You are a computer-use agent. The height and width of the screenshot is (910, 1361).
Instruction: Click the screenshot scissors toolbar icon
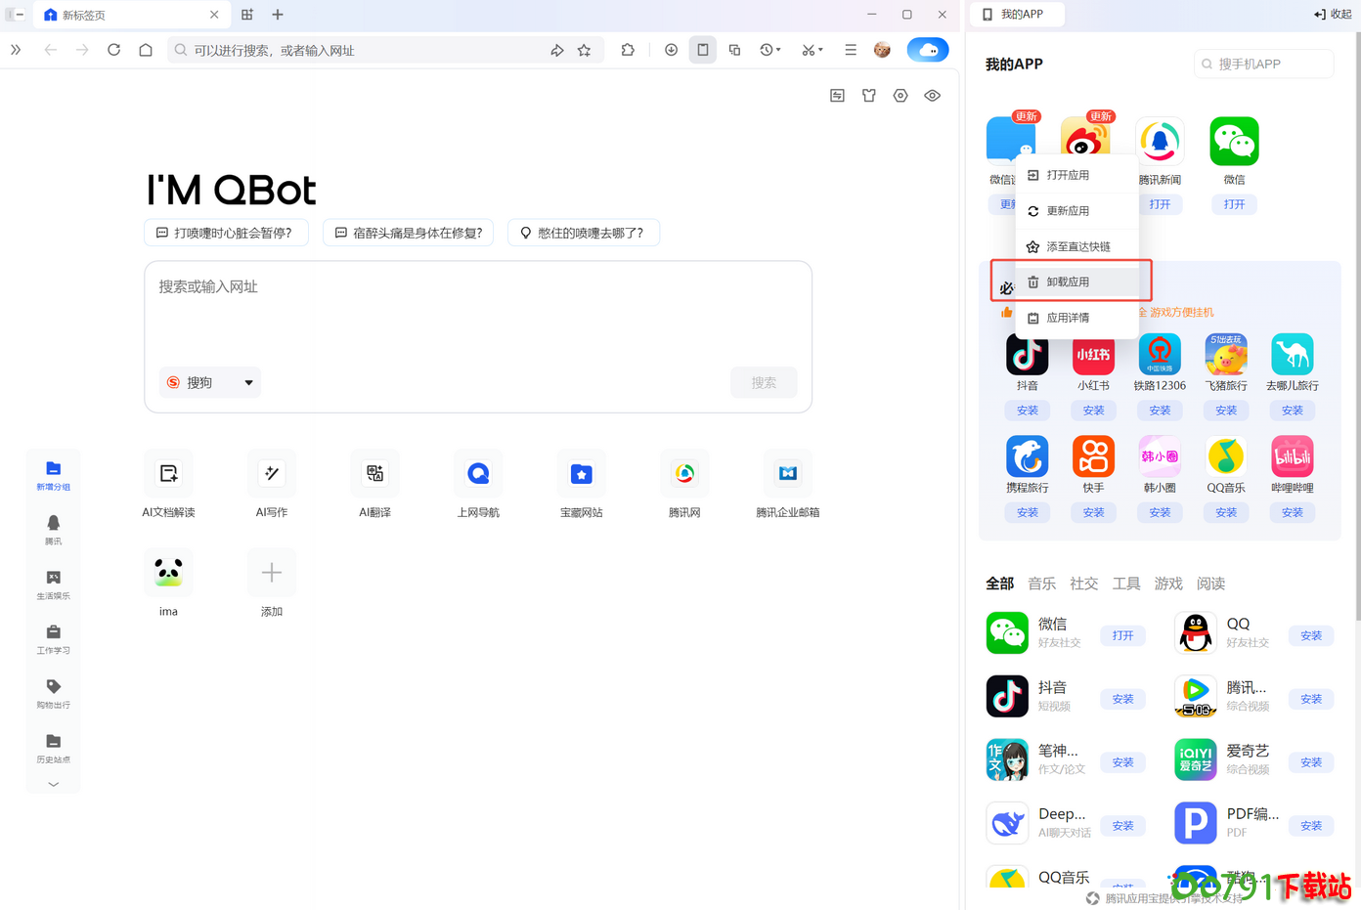click(x=808, y=49)
